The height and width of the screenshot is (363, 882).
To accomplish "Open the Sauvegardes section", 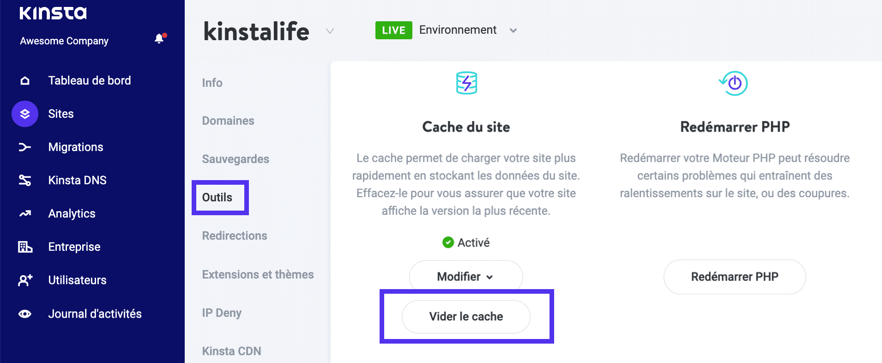I will (236, 159).
